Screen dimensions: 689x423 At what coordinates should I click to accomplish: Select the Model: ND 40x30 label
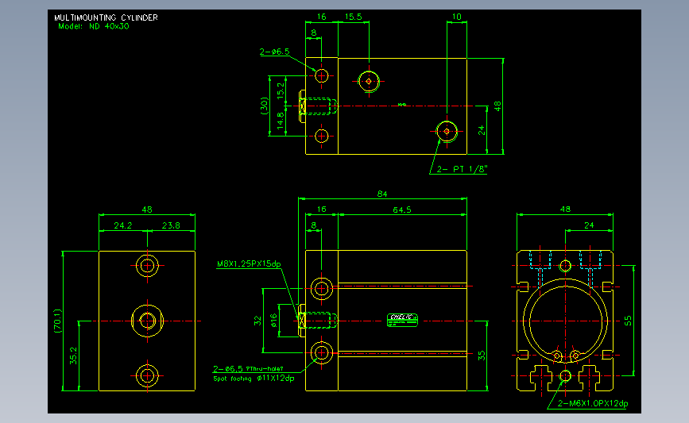tap(94, 26)
